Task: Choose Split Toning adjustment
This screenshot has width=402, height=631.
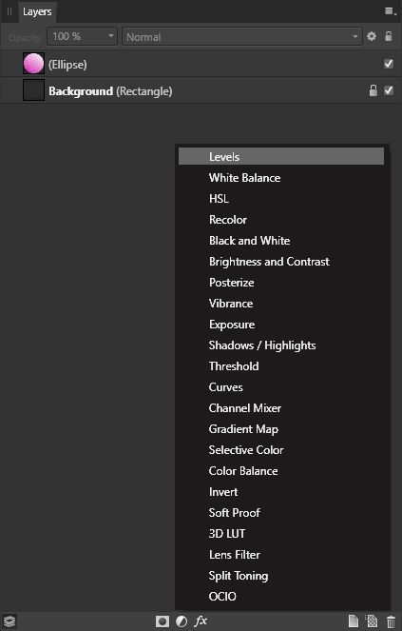Action: click(x=281, y=575)
